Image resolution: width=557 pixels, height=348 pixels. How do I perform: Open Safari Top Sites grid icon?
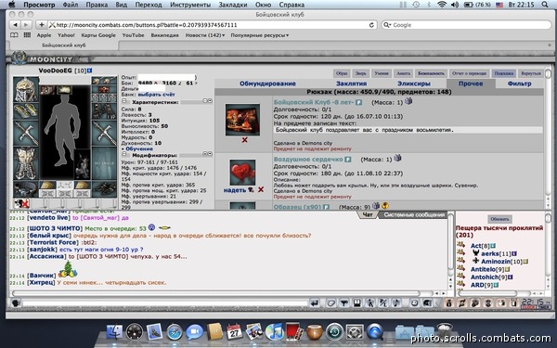[x=27, y=35]
